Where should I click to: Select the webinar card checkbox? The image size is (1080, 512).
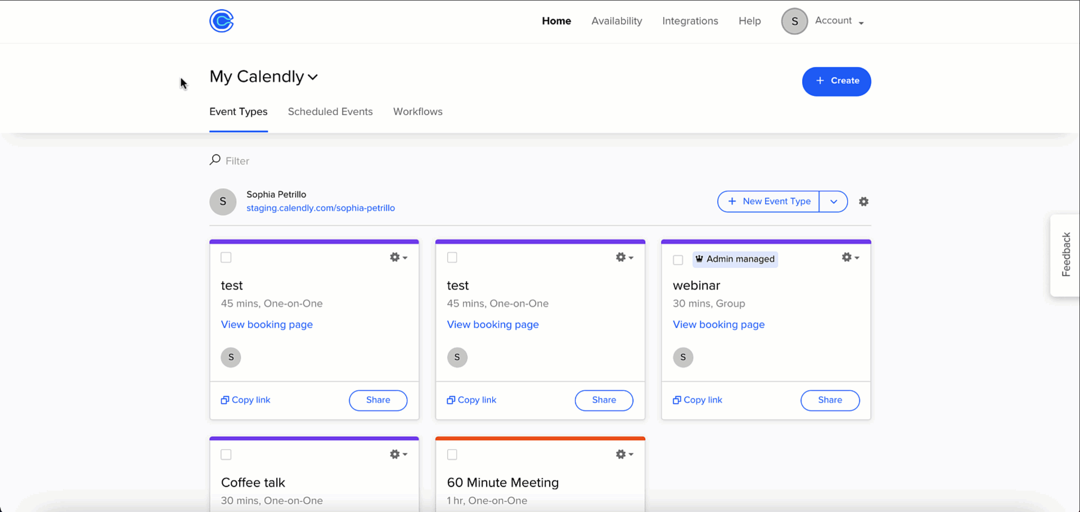tap(678, 260)
